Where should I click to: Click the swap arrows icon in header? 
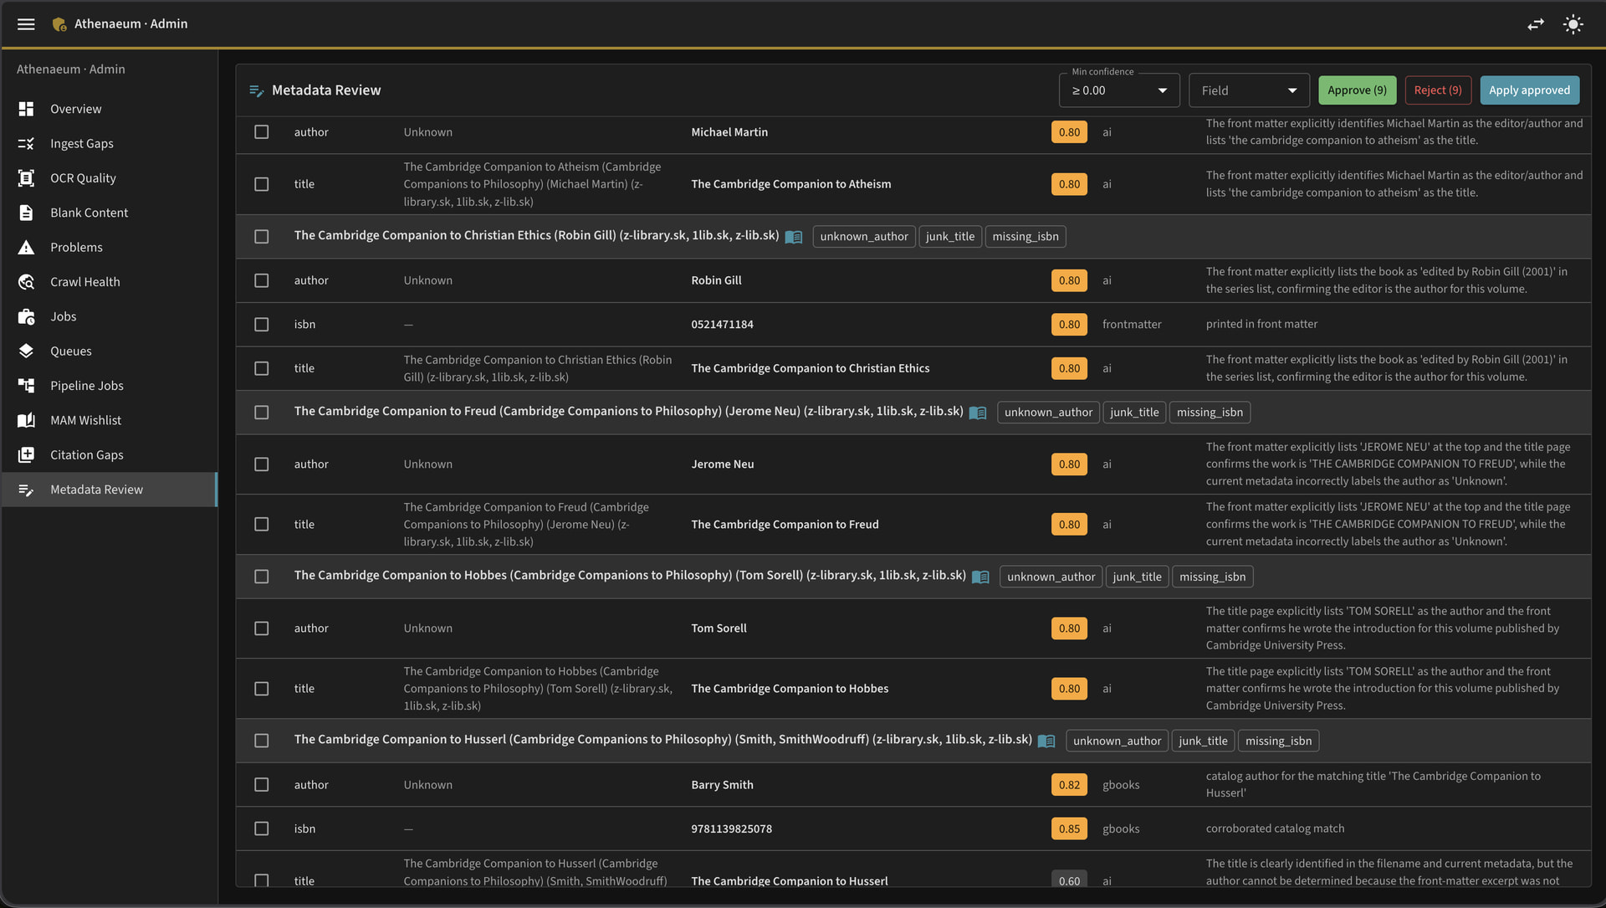[1536, 24]
